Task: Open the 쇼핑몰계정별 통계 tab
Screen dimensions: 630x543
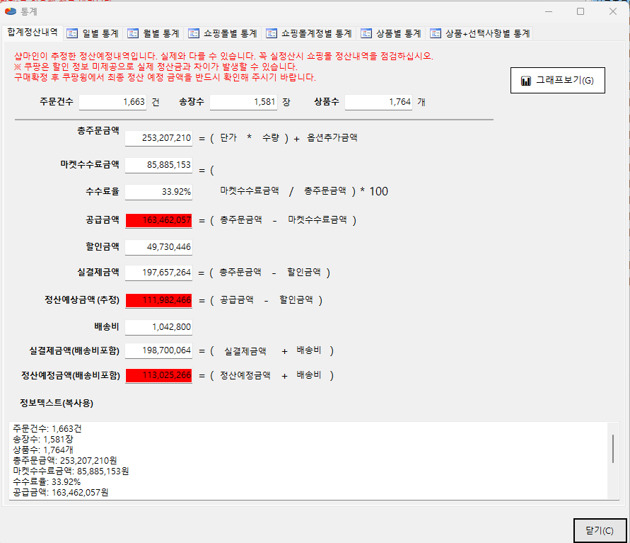Action: [x=308, y=33]
